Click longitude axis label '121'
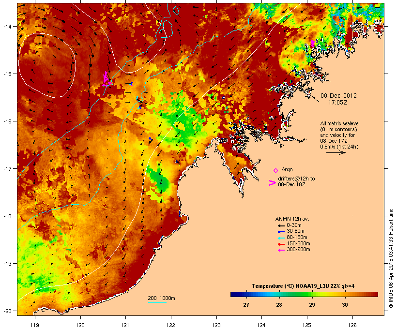This screenshot has height=329, width=397. coord(125,325)
